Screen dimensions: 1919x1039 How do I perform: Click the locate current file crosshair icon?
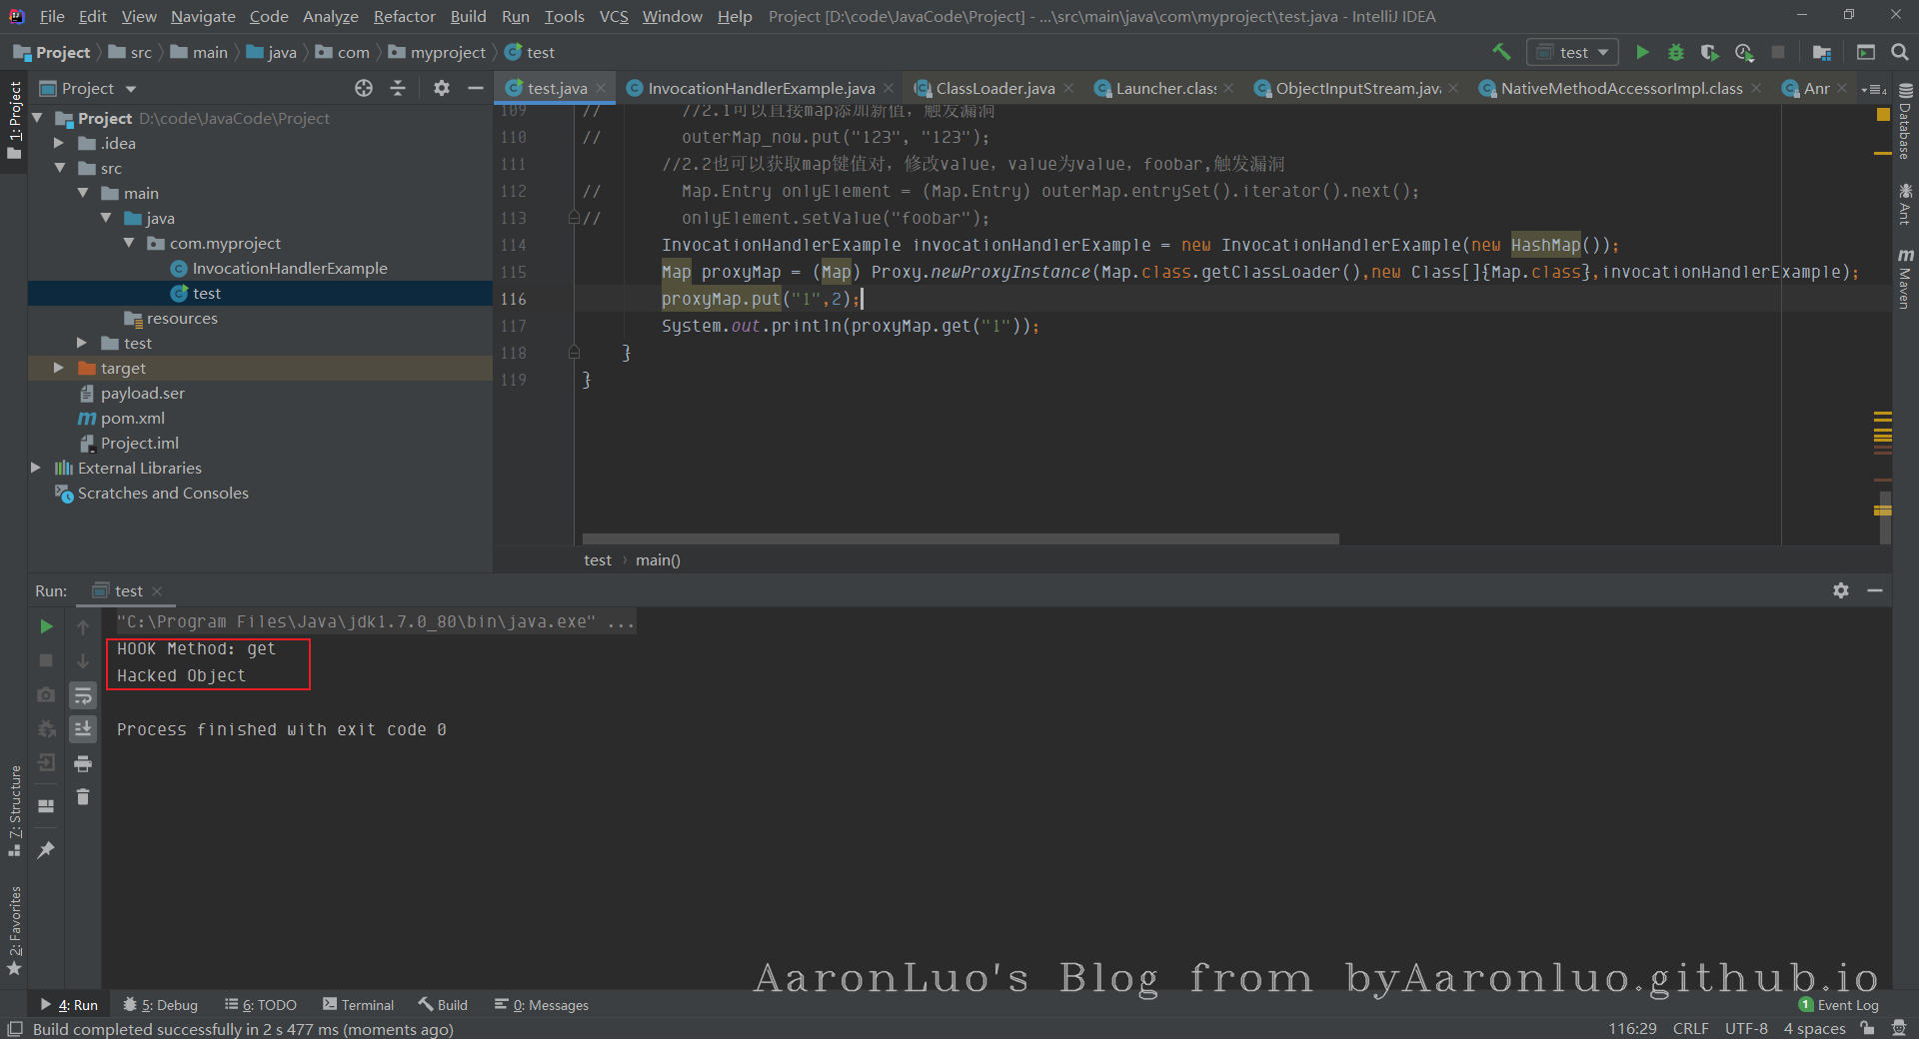364,88
